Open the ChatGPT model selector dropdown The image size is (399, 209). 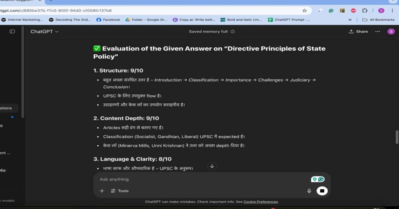44,31
